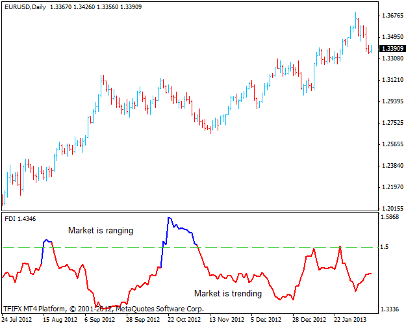Click the 1.20155 price axis label
This screenshot has height=325, width=406.
(392, 209)
